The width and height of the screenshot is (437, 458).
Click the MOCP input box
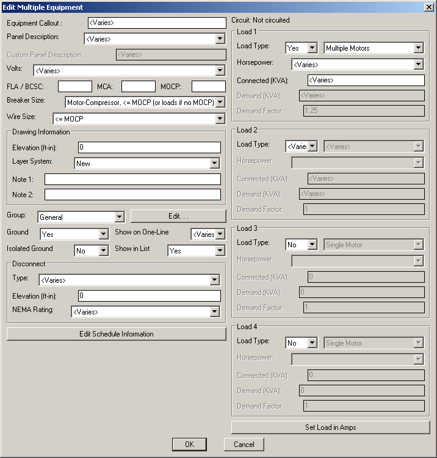208,87
